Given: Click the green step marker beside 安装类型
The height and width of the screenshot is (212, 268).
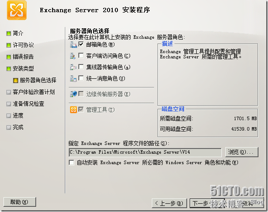Looking at the screenshot, I should click(9, 69).
